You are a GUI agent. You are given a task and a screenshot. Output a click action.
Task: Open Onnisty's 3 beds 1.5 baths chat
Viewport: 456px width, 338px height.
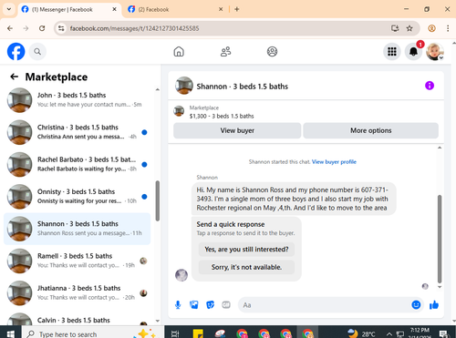point(78,197)
